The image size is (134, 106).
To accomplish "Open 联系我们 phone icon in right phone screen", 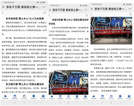I will [129, 97].
